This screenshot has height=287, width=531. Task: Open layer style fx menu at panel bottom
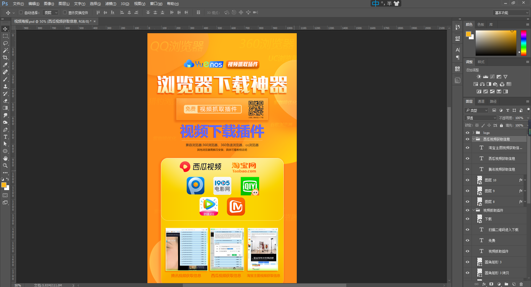tap(484, 284)
